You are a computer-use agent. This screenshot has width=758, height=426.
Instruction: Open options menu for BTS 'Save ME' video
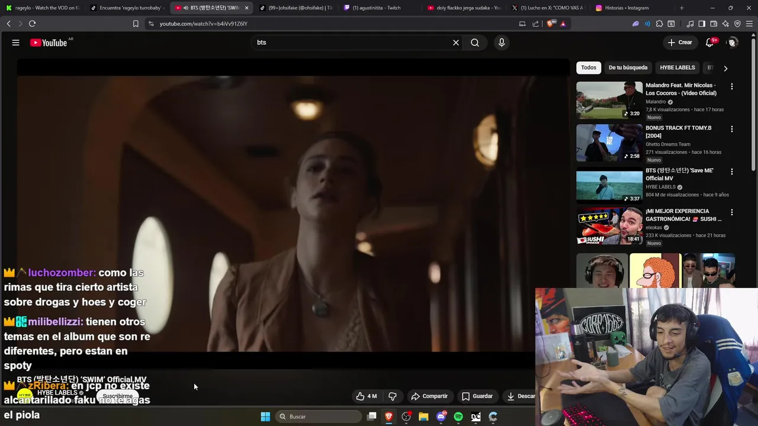(732, 172)
